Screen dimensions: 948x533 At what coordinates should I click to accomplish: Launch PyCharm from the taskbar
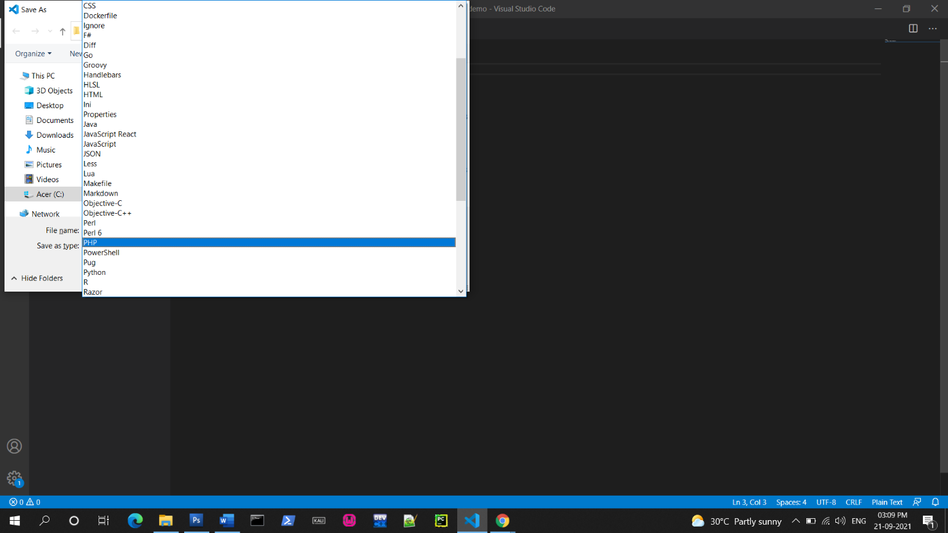click(x=441, y=520)
